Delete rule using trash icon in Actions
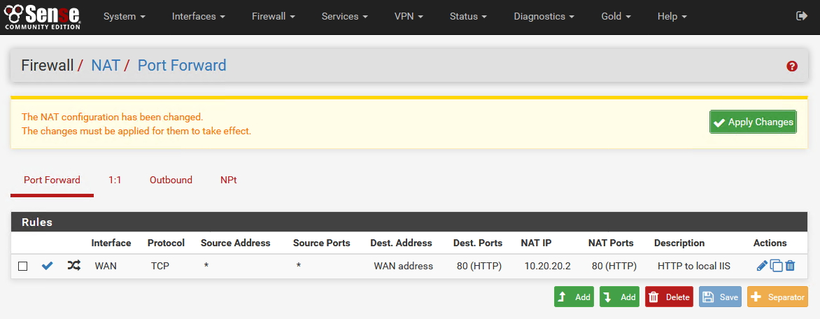 click(790, 266)
